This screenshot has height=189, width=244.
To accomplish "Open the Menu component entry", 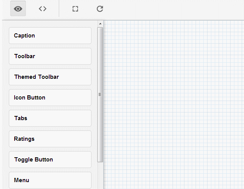I will (x=50, y=180).
